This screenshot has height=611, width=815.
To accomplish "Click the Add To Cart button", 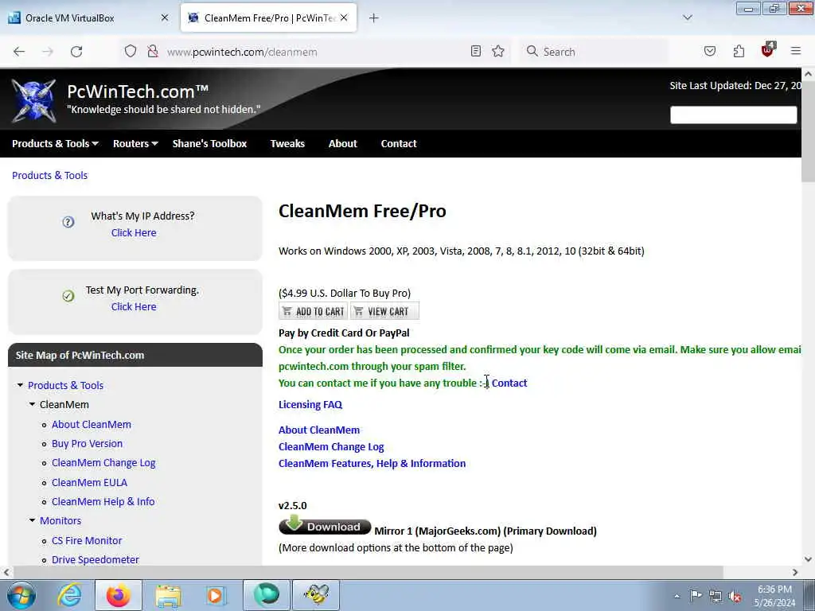I will point(313,311).
